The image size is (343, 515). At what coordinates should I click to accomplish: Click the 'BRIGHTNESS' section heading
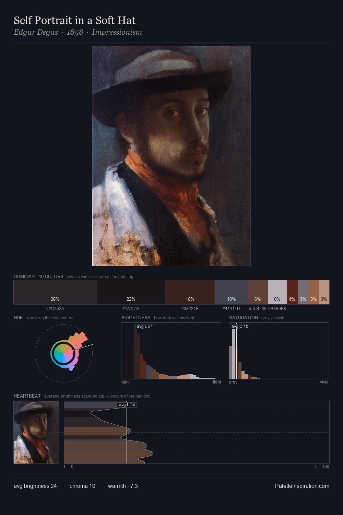tap(136, 318)
